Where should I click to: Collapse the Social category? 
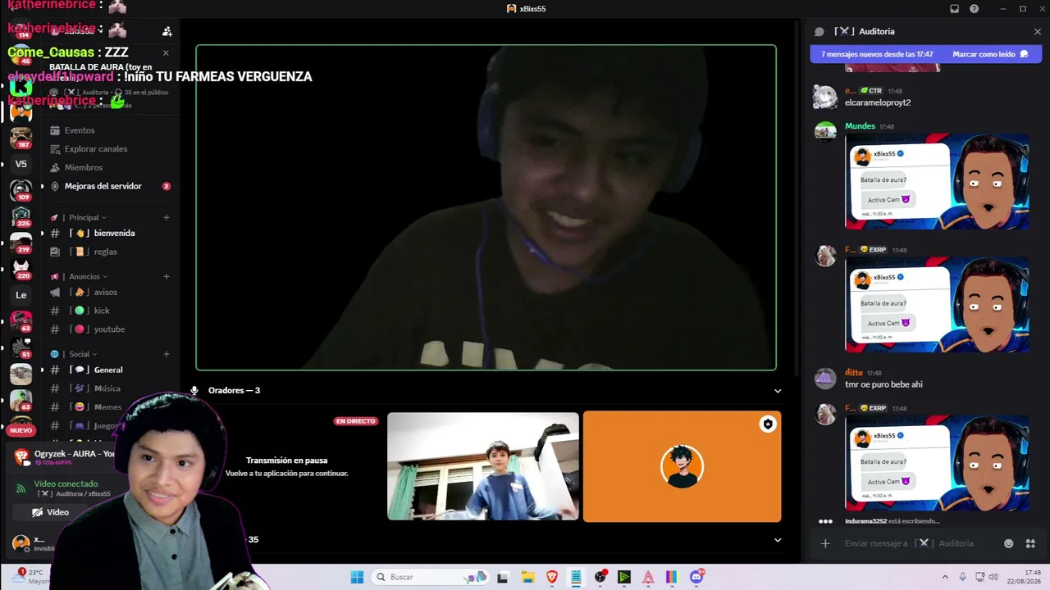tap(80, 354)
